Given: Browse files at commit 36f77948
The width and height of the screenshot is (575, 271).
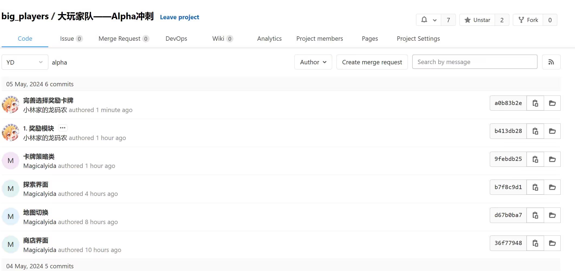Looking at the screenshot, I should pyautogui.click(x=552, y=243).
